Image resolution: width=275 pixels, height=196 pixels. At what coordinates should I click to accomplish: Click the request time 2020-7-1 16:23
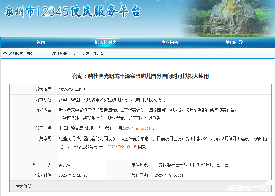pyautogui.click(x=73, y=176)
